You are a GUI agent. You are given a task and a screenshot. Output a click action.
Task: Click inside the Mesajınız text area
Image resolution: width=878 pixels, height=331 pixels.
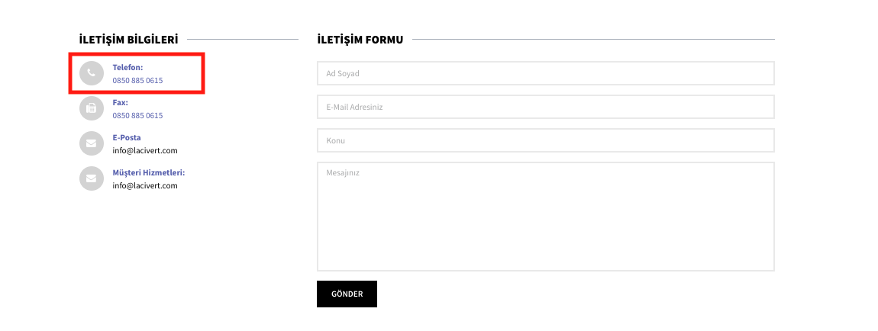click(x=545, y=217)
